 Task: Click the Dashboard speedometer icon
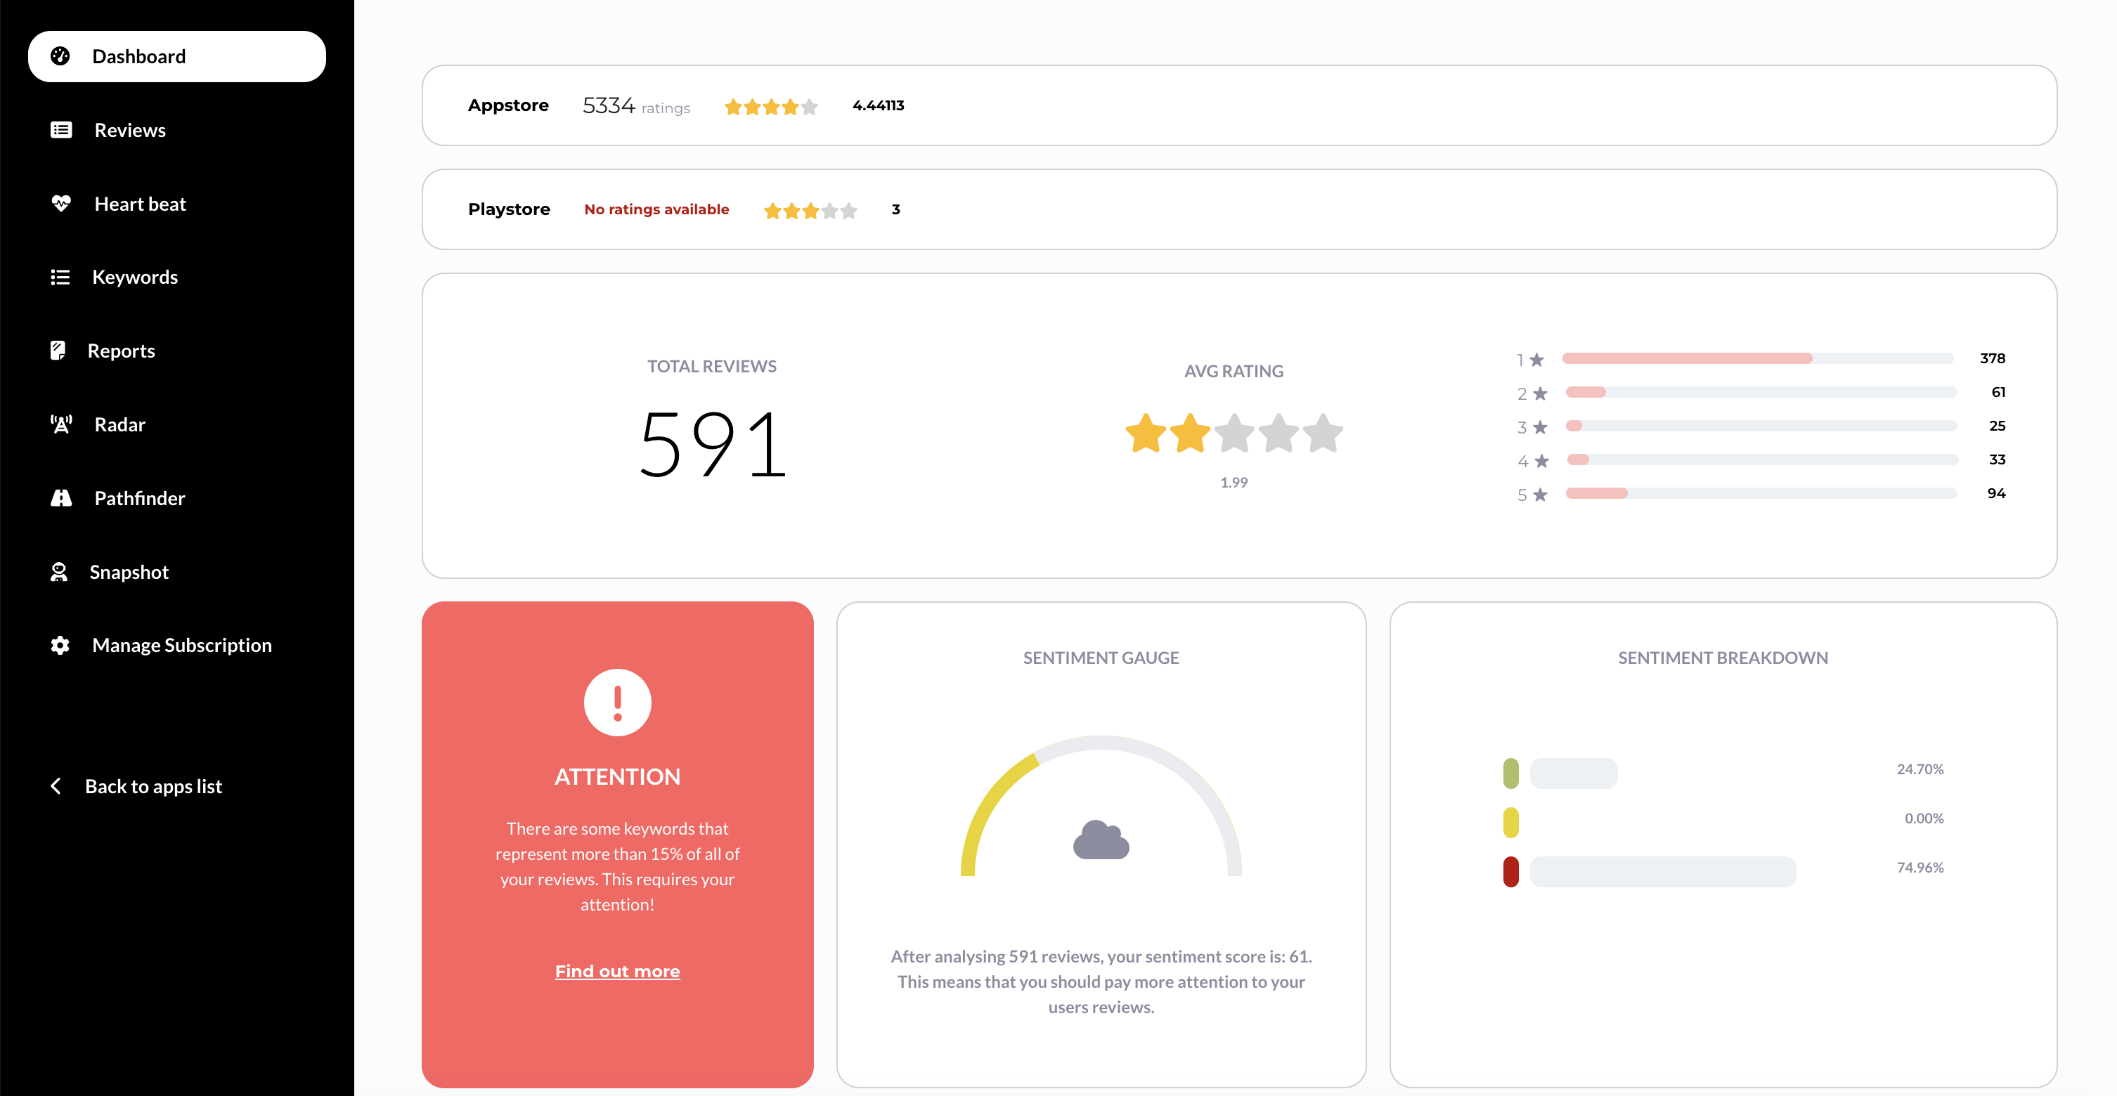(60, 56)
